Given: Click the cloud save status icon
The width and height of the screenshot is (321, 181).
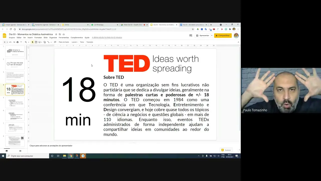Looking at the screenshot, I should click(x=64, y=34).
